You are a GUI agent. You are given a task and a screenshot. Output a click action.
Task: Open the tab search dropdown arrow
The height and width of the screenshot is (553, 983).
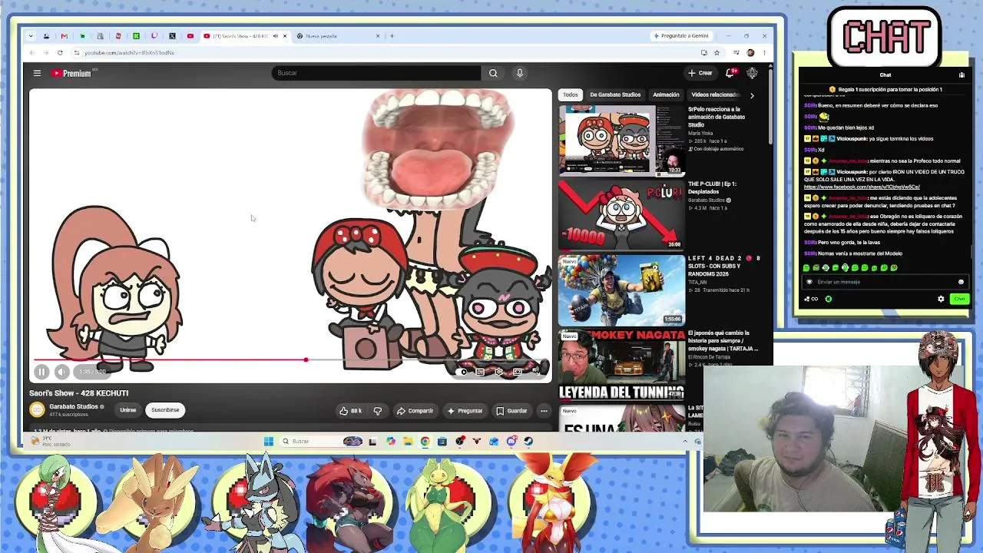pyautogui.click(x=30, y=36)
